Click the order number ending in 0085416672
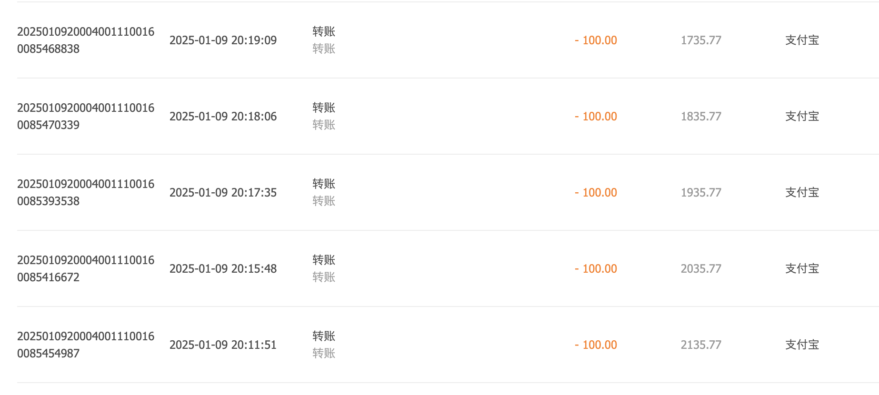Image resolution: width=879 pixels, height=395 pixels. point(86,268)
